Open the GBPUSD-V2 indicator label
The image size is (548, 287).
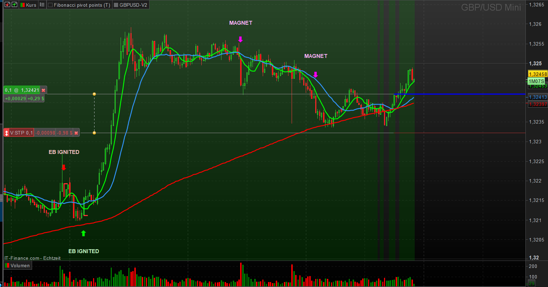133,5
